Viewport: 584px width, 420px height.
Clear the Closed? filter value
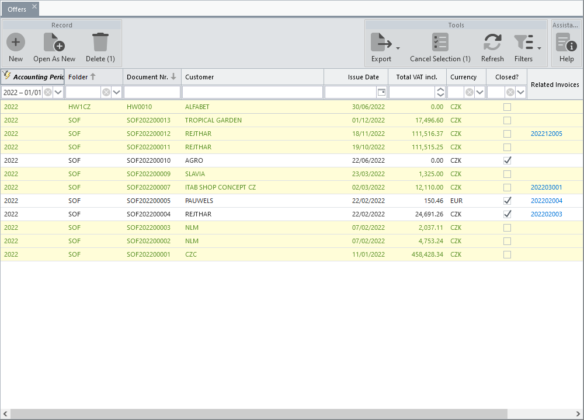pos(510,92)
